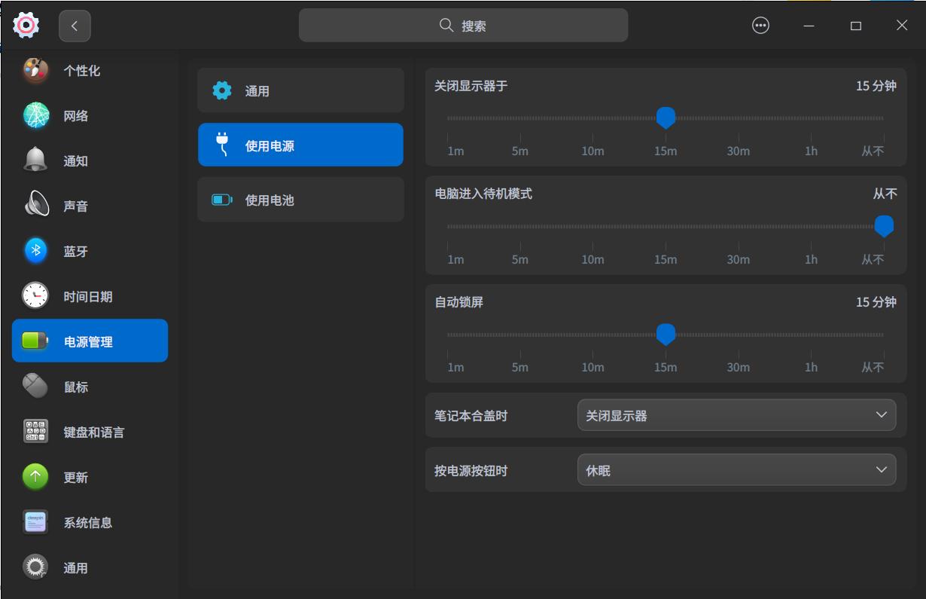Click the slider handle for 自动锁屏
This screenshot has width=926, height=599.
(666, 334)
